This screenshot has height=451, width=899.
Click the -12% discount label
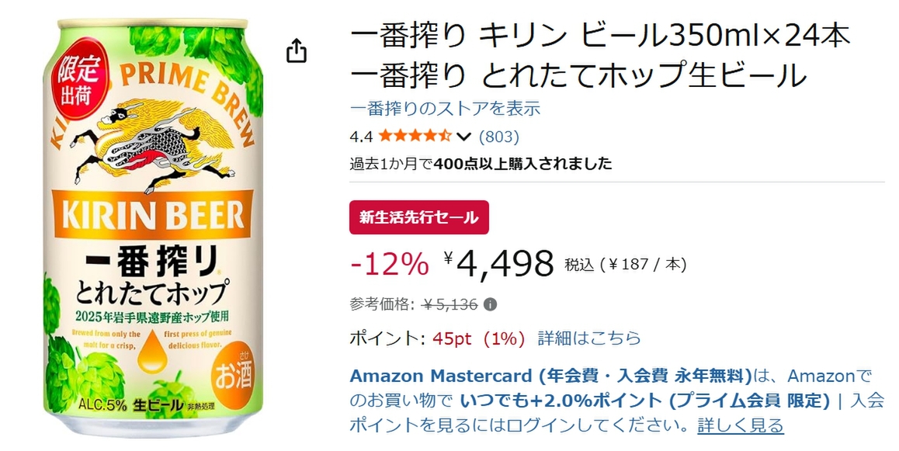389,265
